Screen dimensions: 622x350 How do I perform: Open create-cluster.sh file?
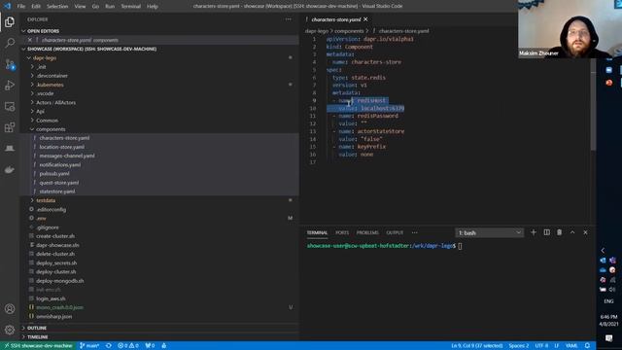[55, 236]
